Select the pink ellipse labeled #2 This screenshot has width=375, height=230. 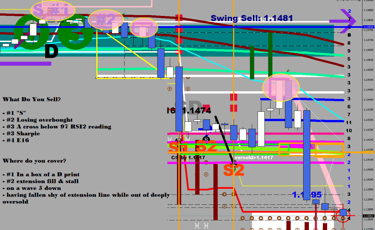(x=106, y=19)
